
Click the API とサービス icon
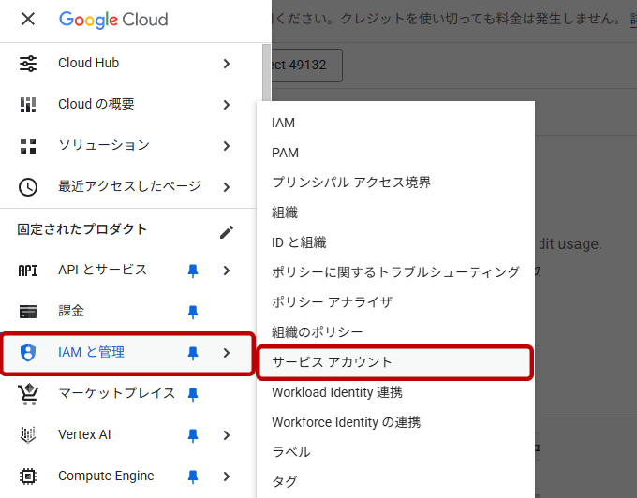[28, 271]
